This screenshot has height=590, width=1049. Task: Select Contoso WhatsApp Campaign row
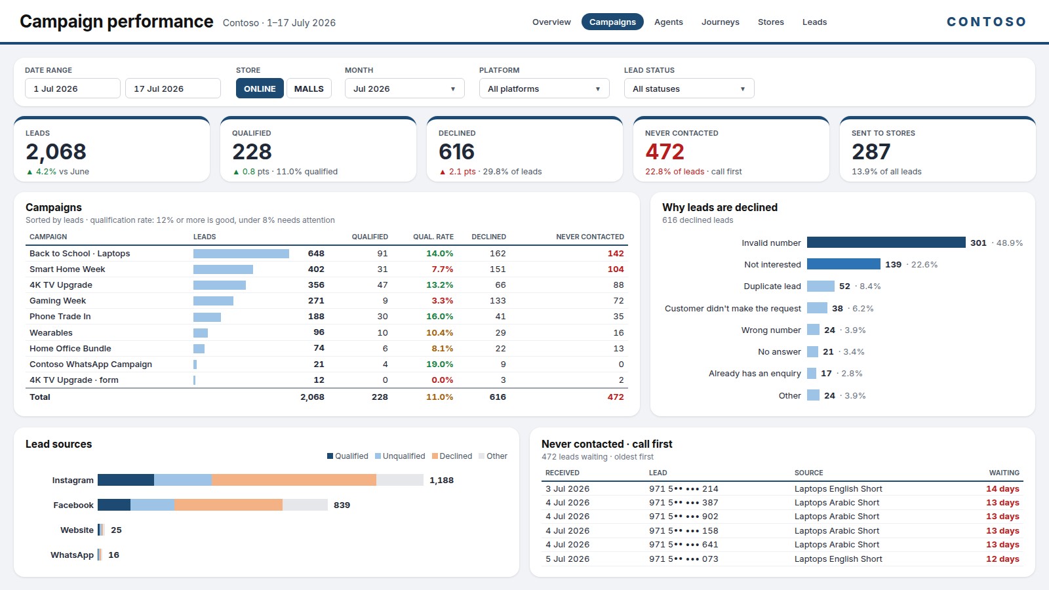click(x=327, y=364)
